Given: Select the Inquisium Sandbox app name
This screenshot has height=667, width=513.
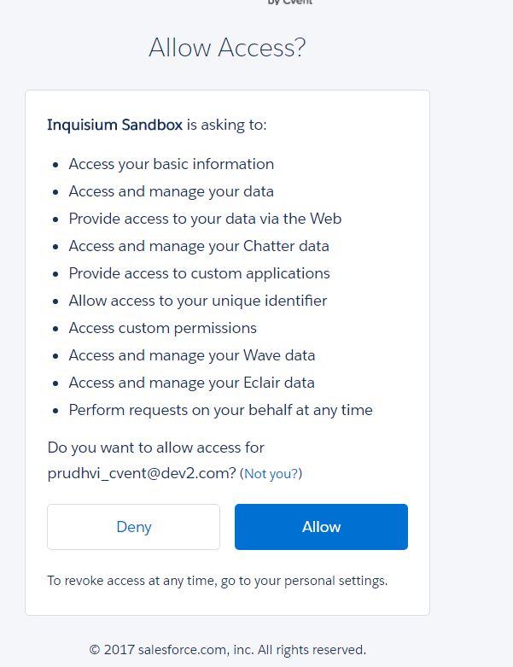Looking at the screenshot, I should coord(114,125).
